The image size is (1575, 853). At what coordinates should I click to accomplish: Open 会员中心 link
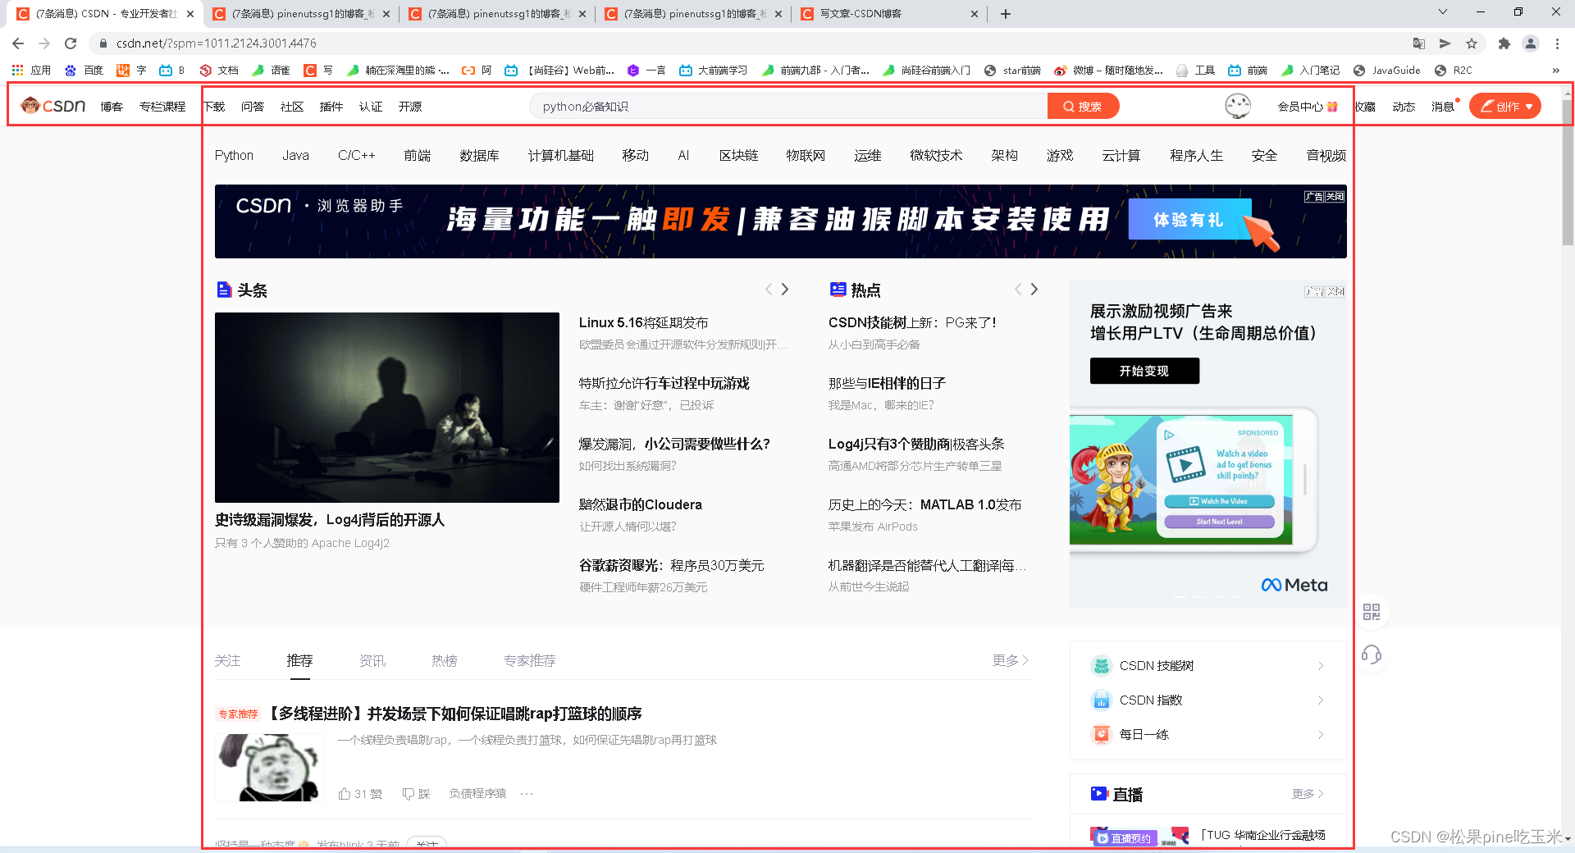coord(1308,107)
